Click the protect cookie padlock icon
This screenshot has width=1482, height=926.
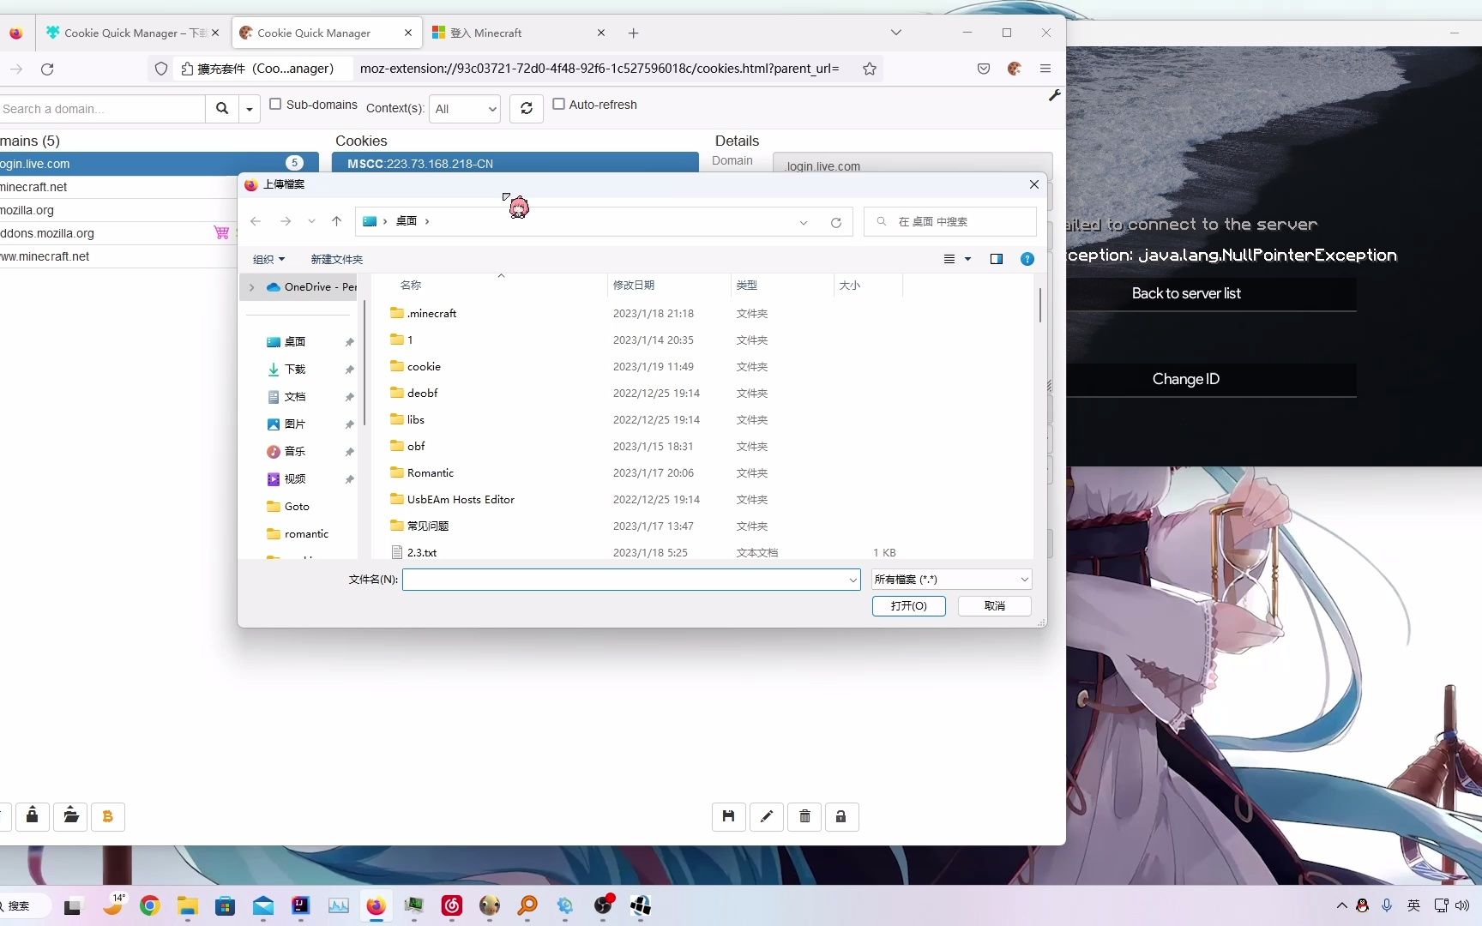coord(841,816)
